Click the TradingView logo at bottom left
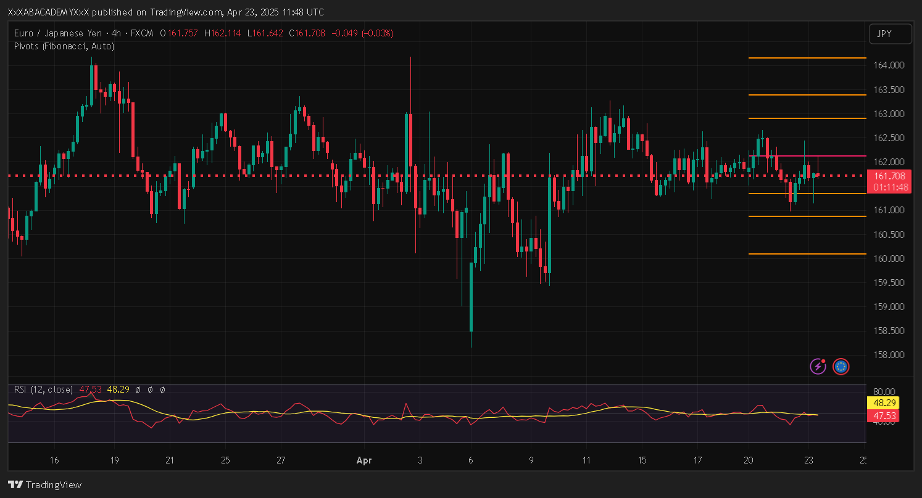The height and width of the screenshot is (498, 922). point(44,485)
